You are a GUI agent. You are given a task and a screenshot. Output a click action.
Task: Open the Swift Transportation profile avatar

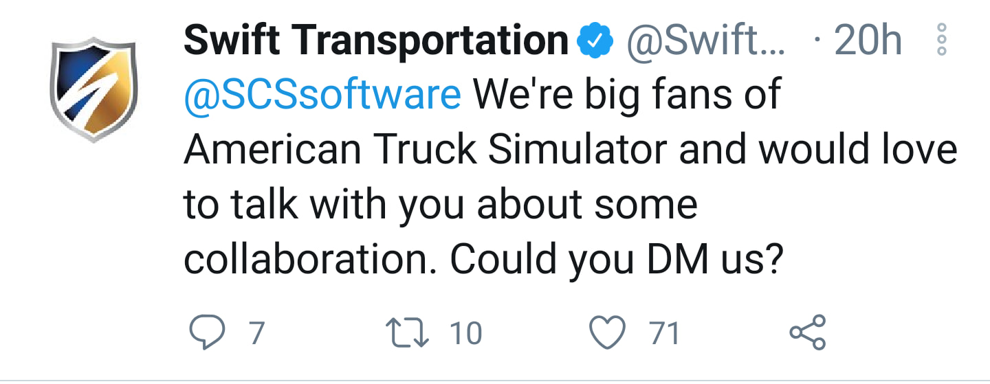[96, 87]
